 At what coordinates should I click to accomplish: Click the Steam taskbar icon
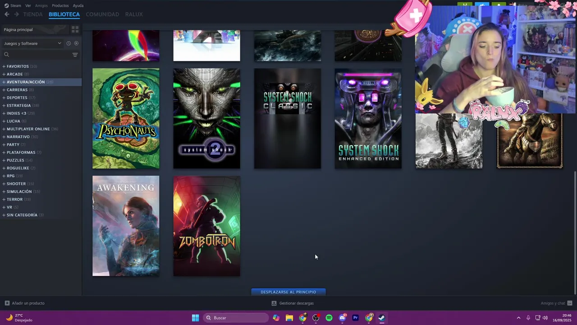click(382, 318)
